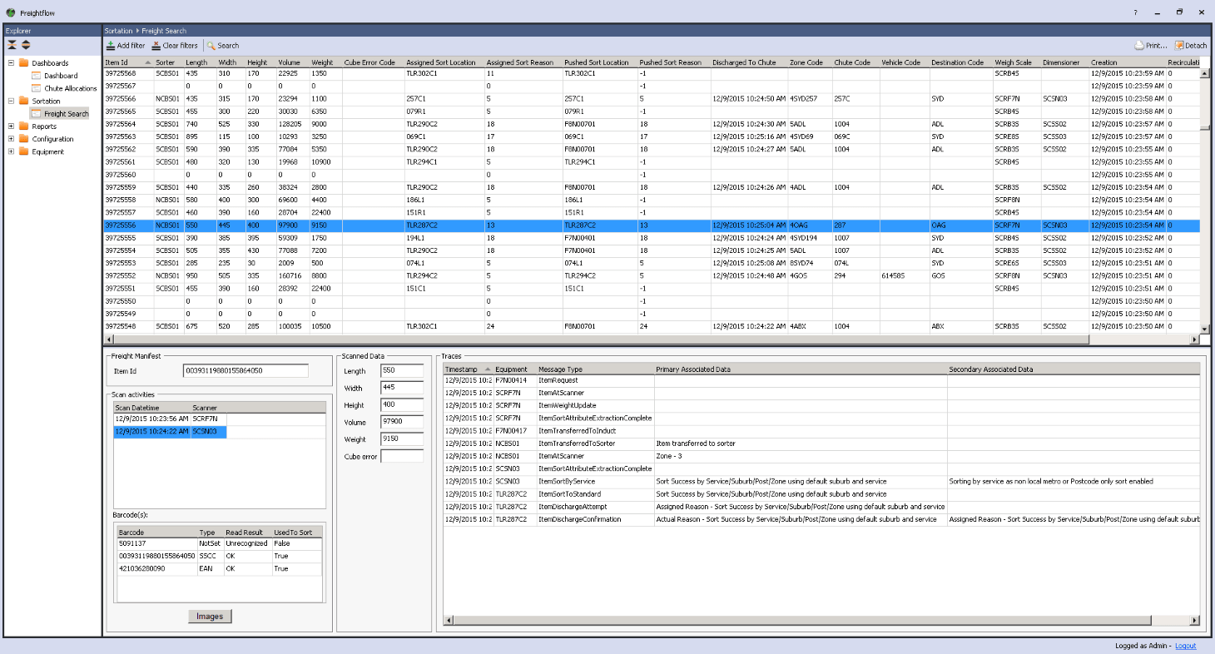The height and width of the screenshot is (654, 1215).
Task: Run Search with the magnifier icon
Action: click(211, 46)
